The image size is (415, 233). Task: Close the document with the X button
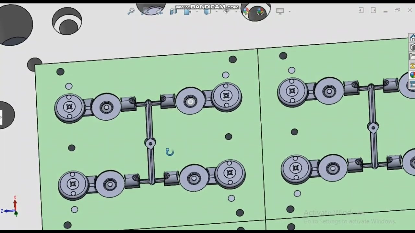(409, 10)
